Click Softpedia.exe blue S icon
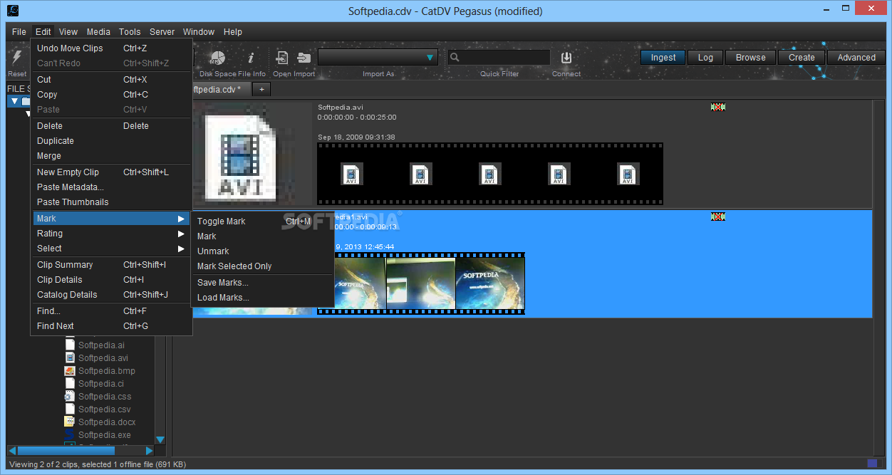The image size is (892, 475). pos(70,434)
